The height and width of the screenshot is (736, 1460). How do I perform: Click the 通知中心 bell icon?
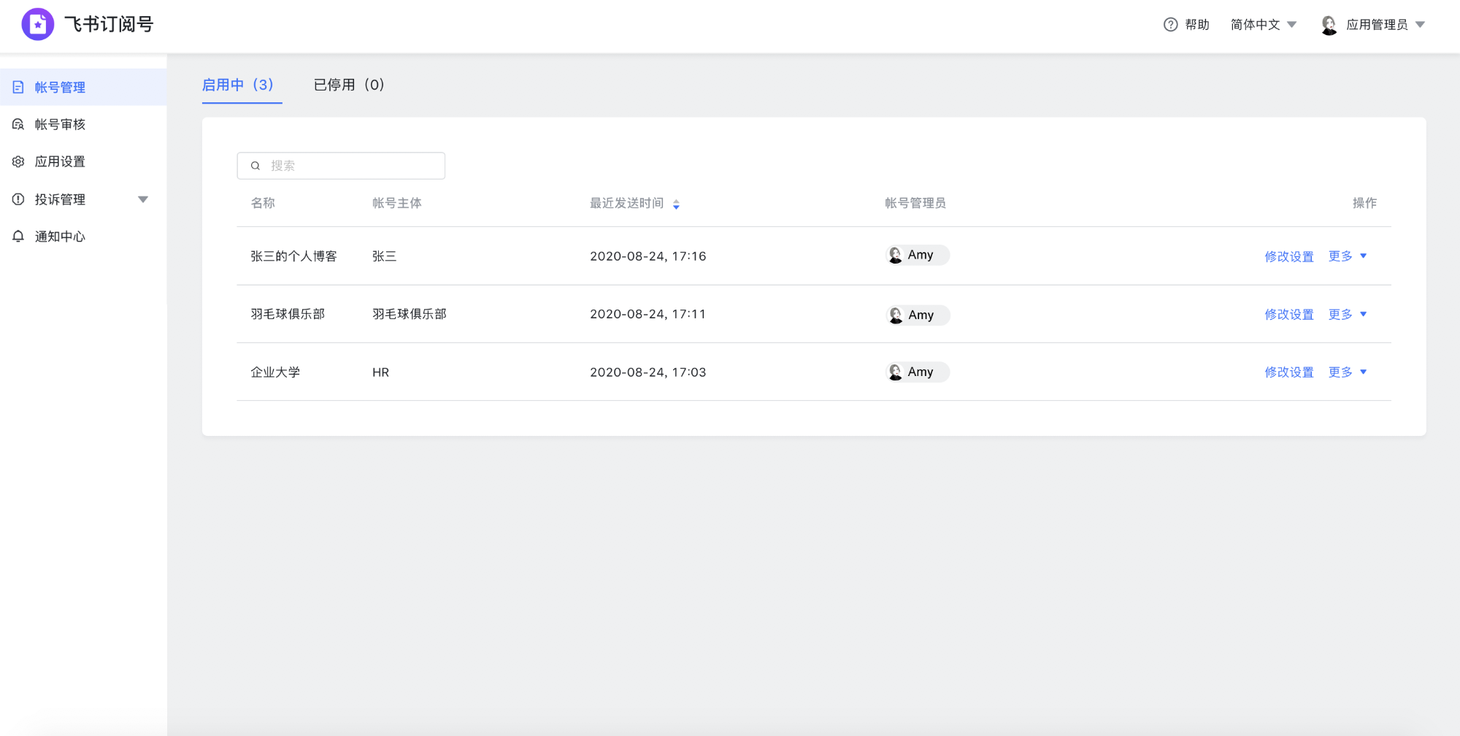18,237
